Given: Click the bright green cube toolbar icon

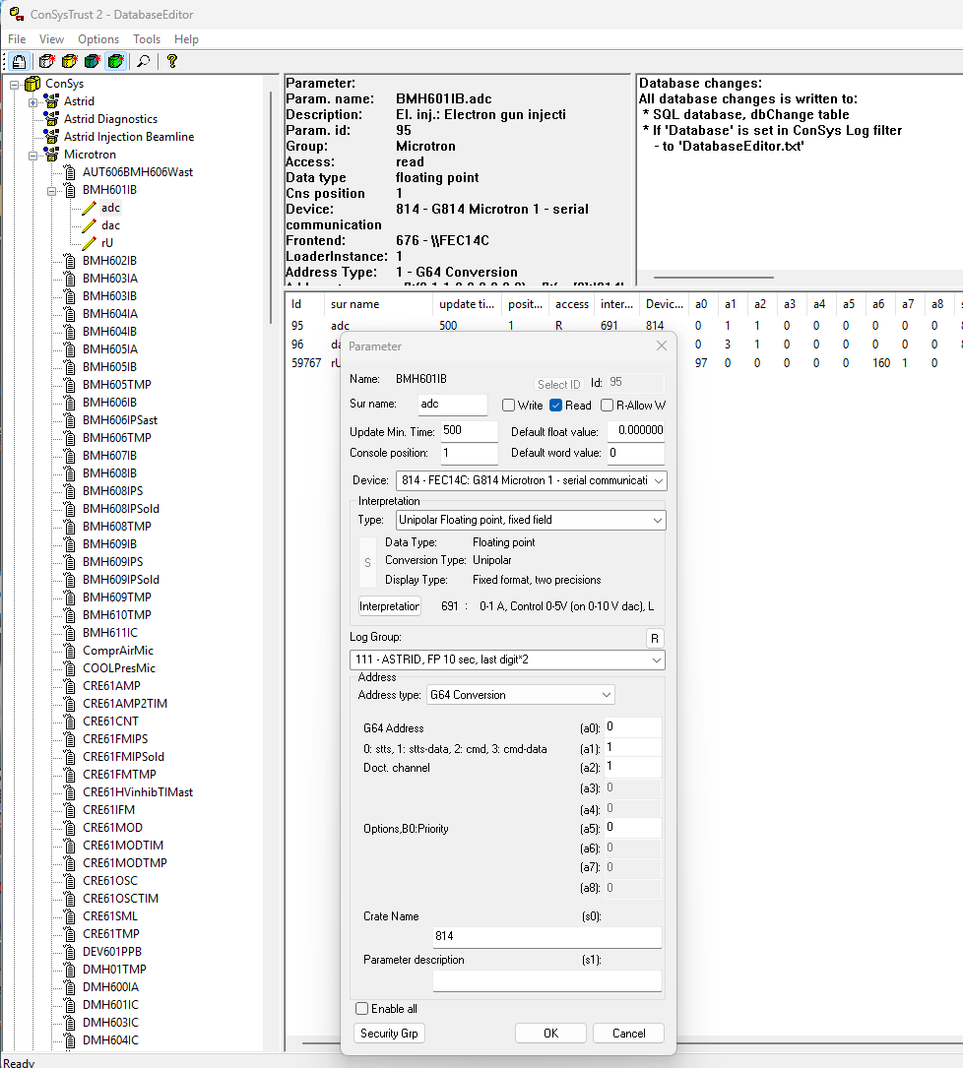Looking at the screenshot, I should click(x=116, y=61).
